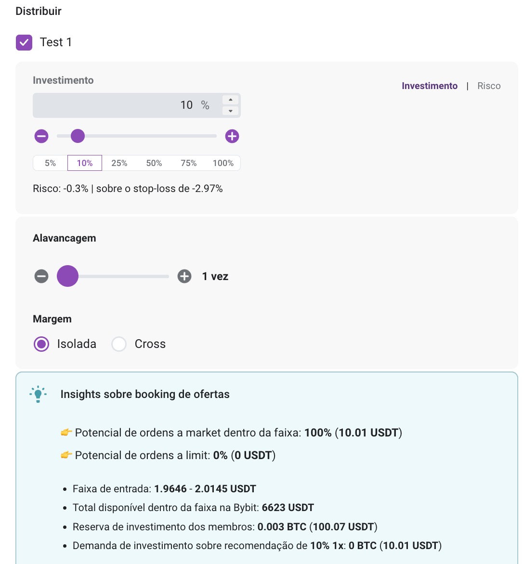
Task: Choose the 25% preset button
Action: coord(119,163)
